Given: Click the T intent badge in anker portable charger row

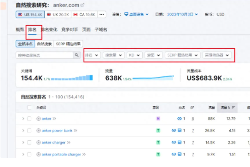Looking at the screenshot, I should tap(158, 155).
